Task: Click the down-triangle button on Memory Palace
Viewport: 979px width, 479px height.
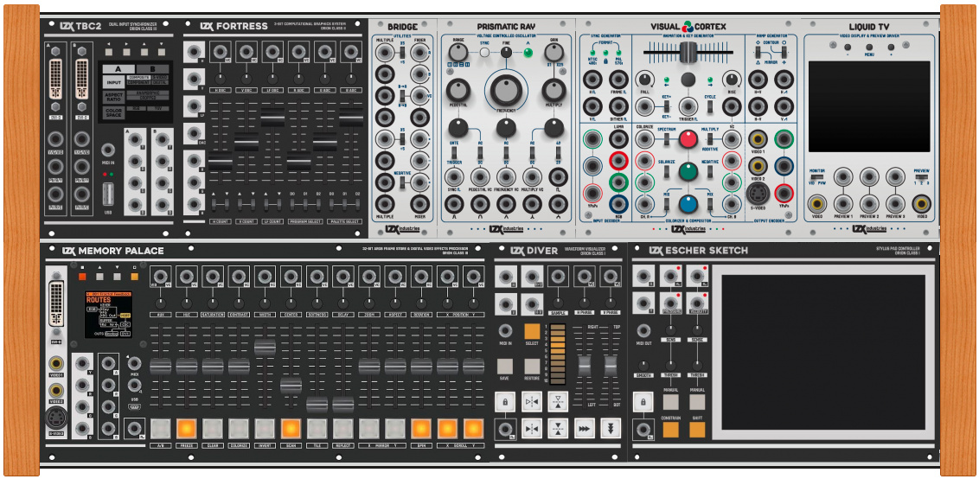Action: point(118,277)
